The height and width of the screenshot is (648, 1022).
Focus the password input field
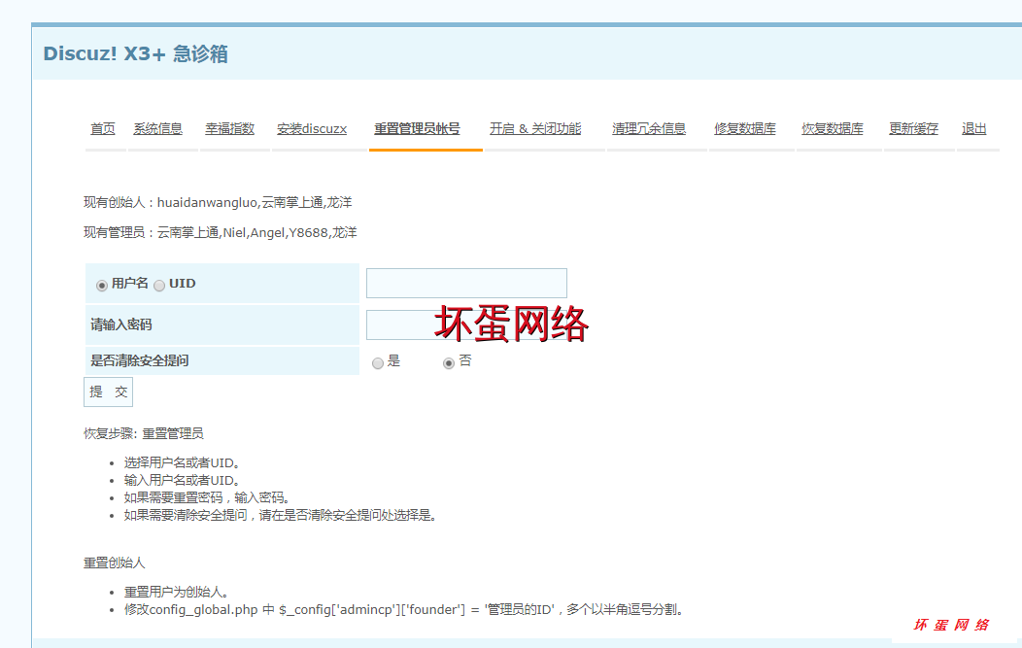(x=466, y=324)
